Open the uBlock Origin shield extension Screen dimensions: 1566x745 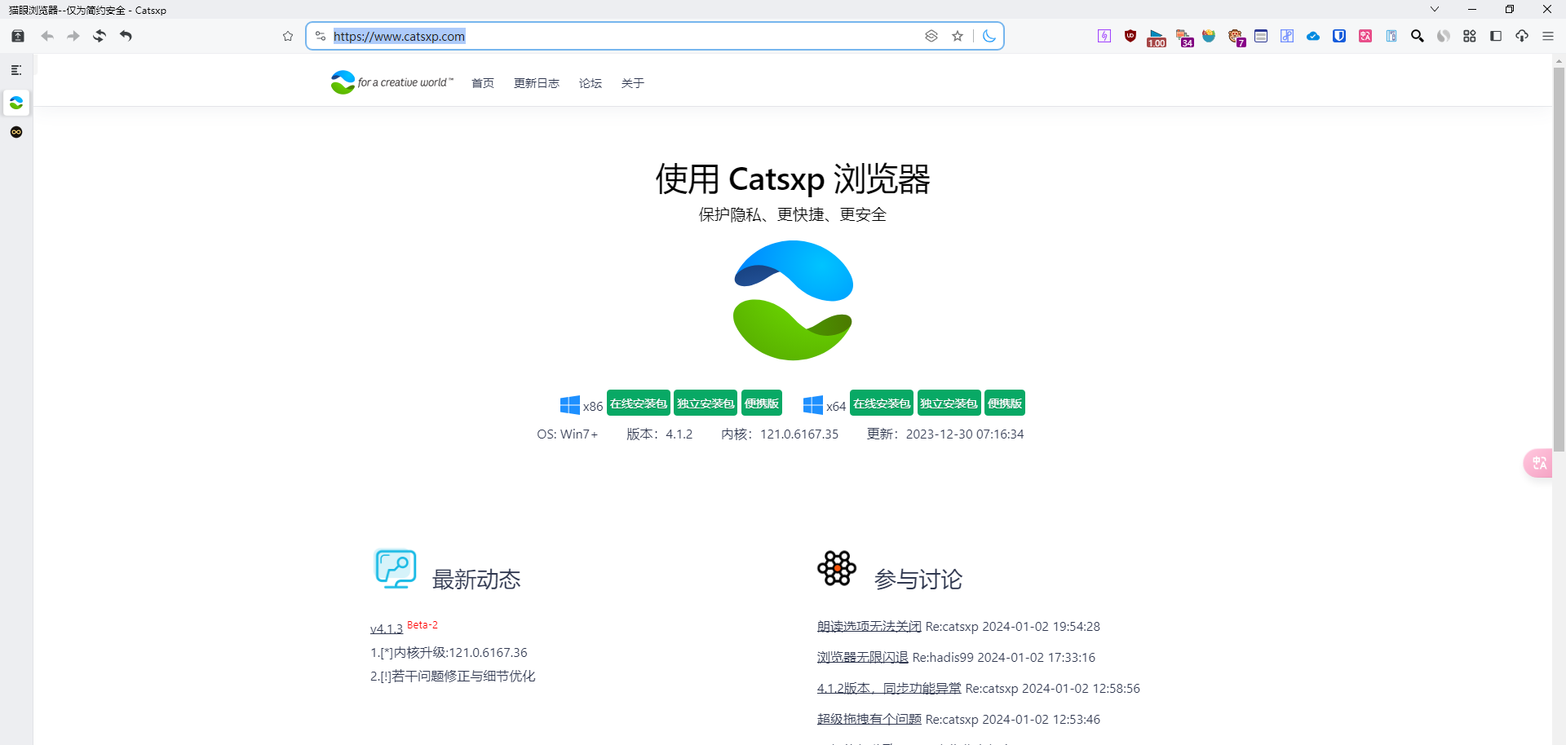pyautogui.click(x=1130, y=36)
